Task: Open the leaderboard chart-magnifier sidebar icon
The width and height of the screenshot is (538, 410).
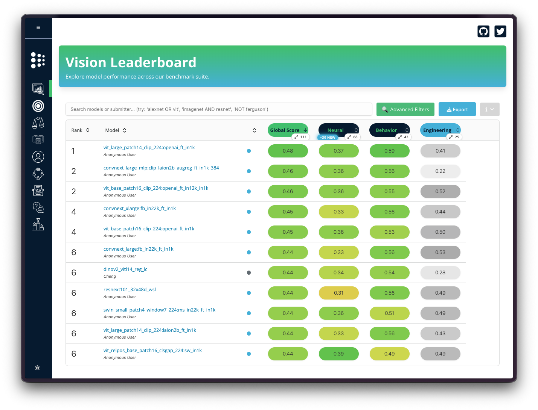Action: [x=38, y=89]
